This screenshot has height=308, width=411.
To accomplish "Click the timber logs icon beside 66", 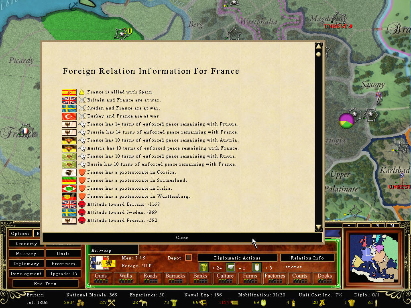I will [x=203, y=303].
